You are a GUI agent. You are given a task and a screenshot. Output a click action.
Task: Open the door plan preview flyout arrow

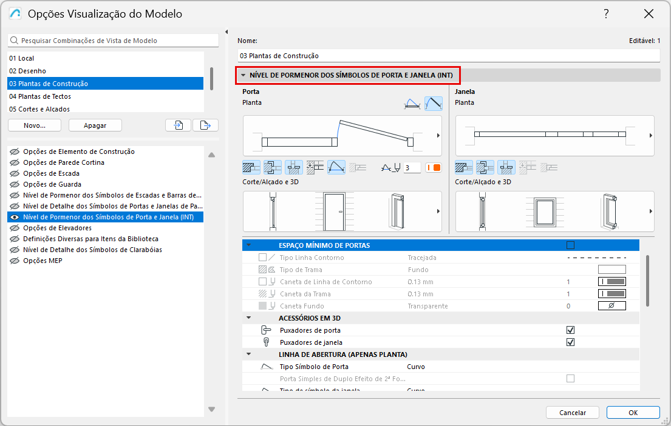click(438, 135)
